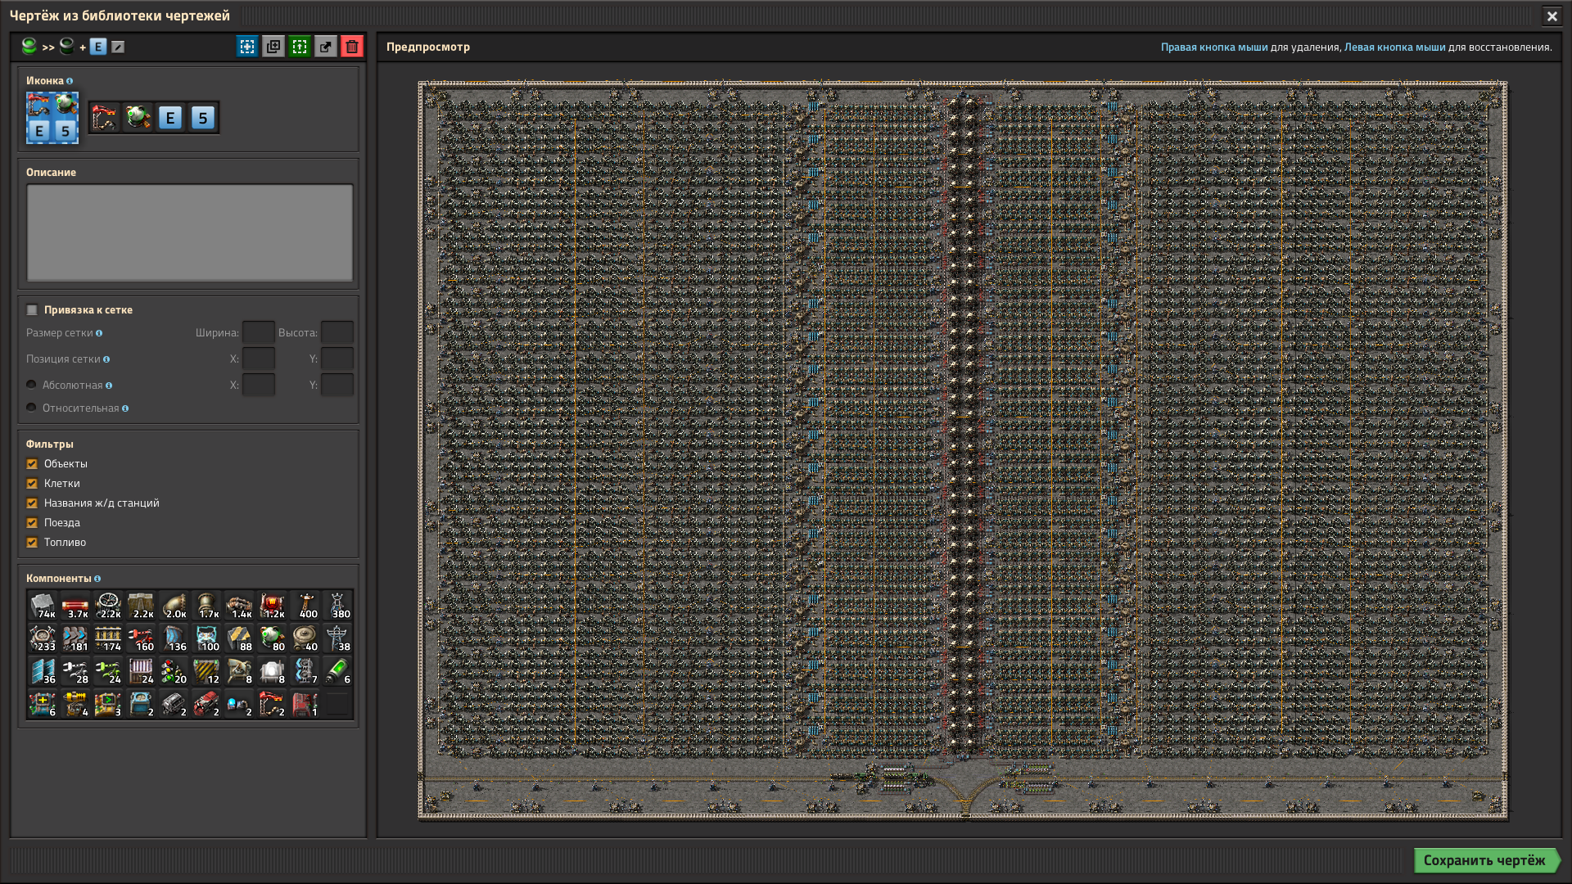1572x884 pixels.
Task: Click the gray duplicate blueprint button
Action: 273,47
